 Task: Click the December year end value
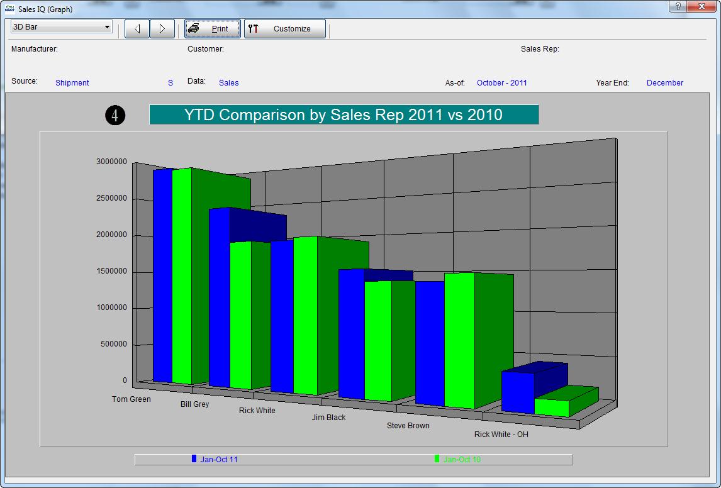[665, 83]
